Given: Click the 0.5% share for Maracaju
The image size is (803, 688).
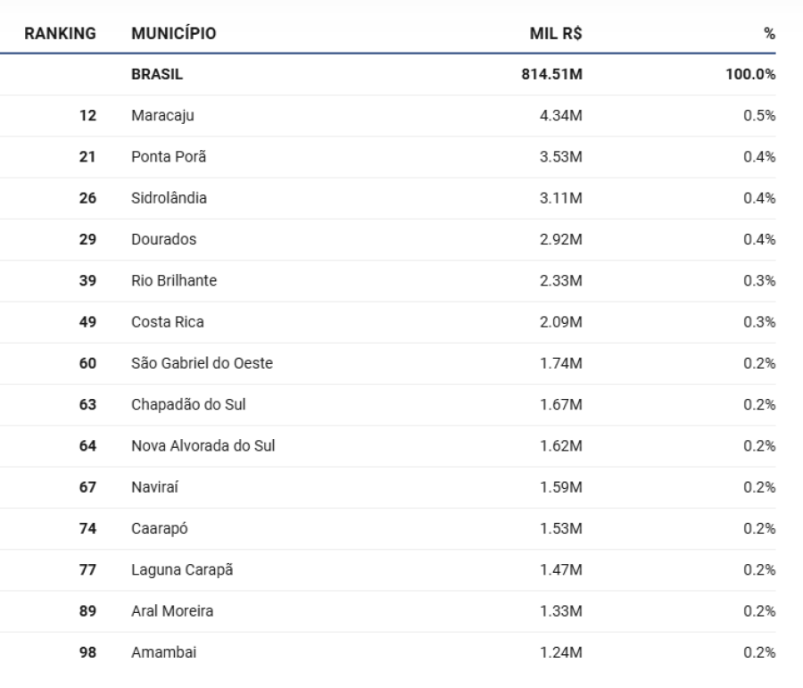Looking at the screenshot, I should pos(759,116).
